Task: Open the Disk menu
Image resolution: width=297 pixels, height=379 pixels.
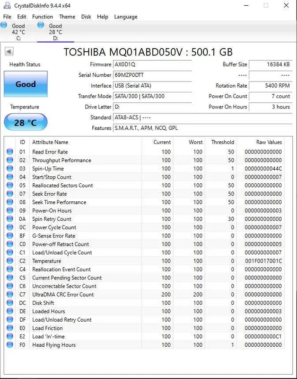Action: coord(86,17)
